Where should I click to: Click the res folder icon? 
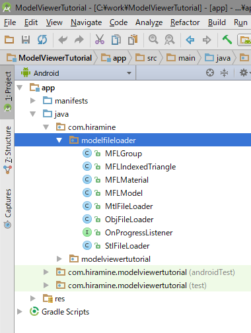(48, 299)
